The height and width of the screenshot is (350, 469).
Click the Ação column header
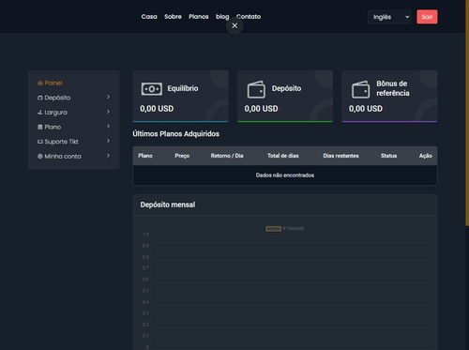pyautogui.click(x=426, y=156)
